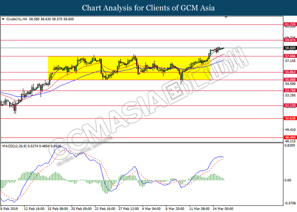Click the 52.120 price level label
Screen dimensions: 297x212
[290, 106]
